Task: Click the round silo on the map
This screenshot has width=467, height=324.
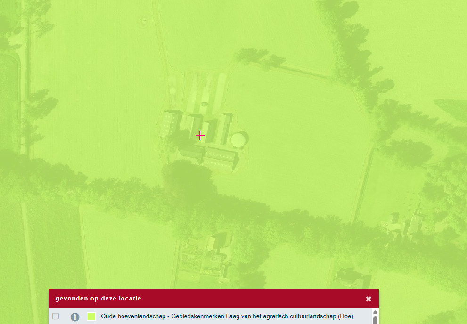Action: pyautogui.click(x=239, y=139)
